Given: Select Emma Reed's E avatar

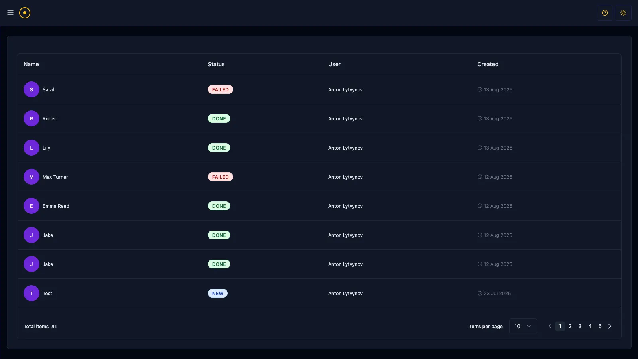Looking at the screenshot, I should (32, 206).
